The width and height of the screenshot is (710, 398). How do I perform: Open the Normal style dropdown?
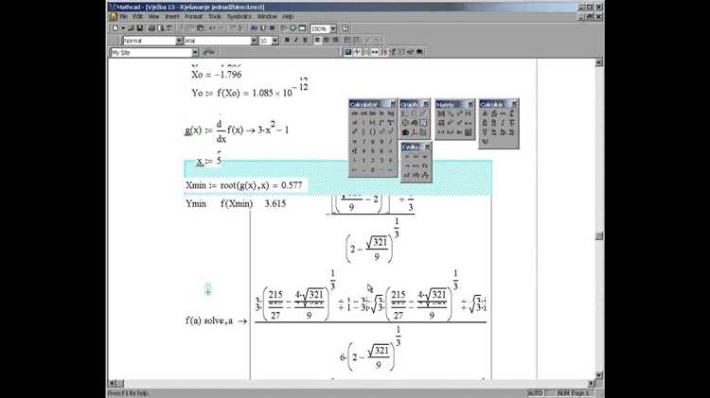click(179, 41)
